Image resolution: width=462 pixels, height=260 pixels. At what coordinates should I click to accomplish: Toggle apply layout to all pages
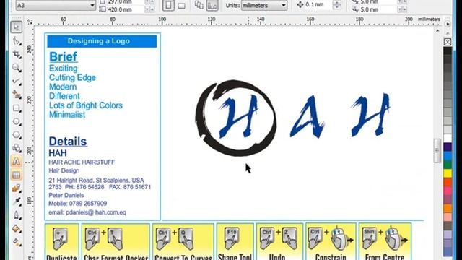tap(199, 5)
